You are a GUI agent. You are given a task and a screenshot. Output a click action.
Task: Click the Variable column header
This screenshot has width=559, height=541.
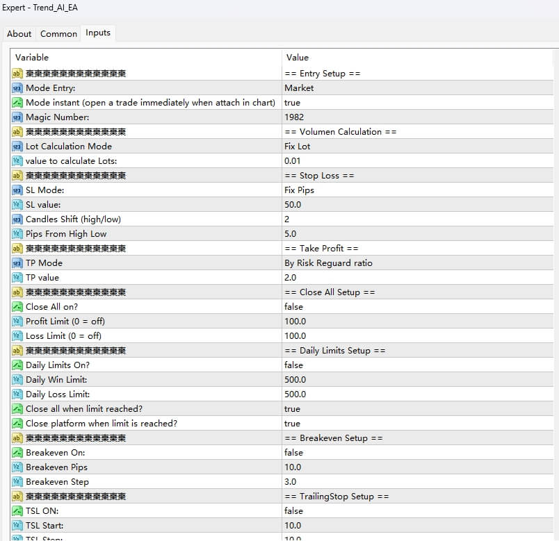click(32, 57)
